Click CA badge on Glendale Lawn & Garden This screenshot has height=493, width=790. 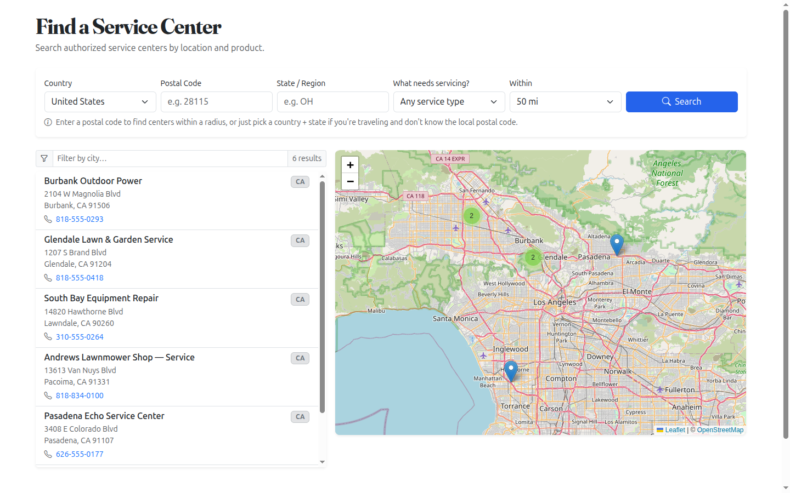coord(300,240)
